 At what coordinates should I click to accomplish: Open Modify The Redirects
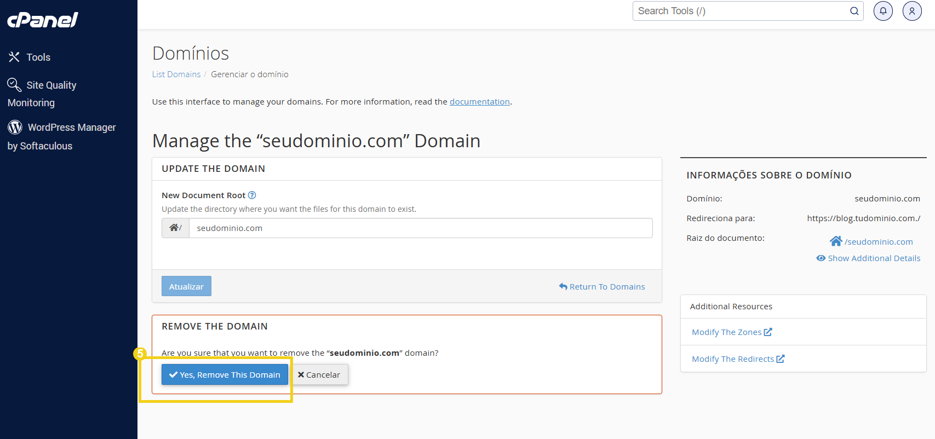(x=738, y=359)
